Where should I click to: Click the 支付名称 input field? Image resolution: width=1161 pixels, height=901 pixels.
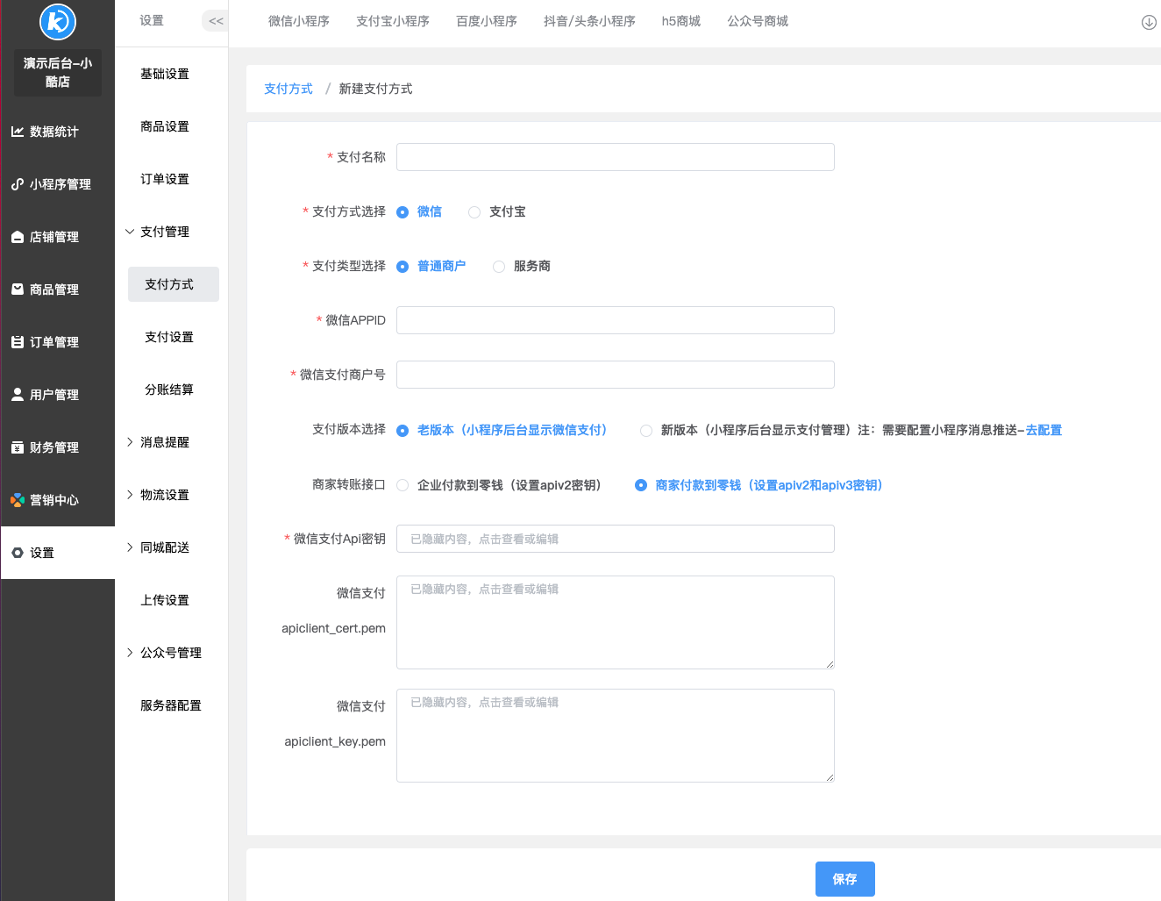click(x=616, y=157)
